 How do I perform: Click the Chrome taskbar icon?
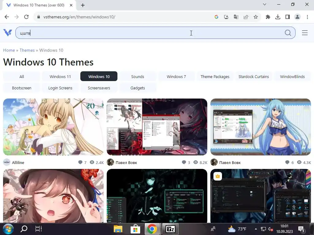[152, 229]
